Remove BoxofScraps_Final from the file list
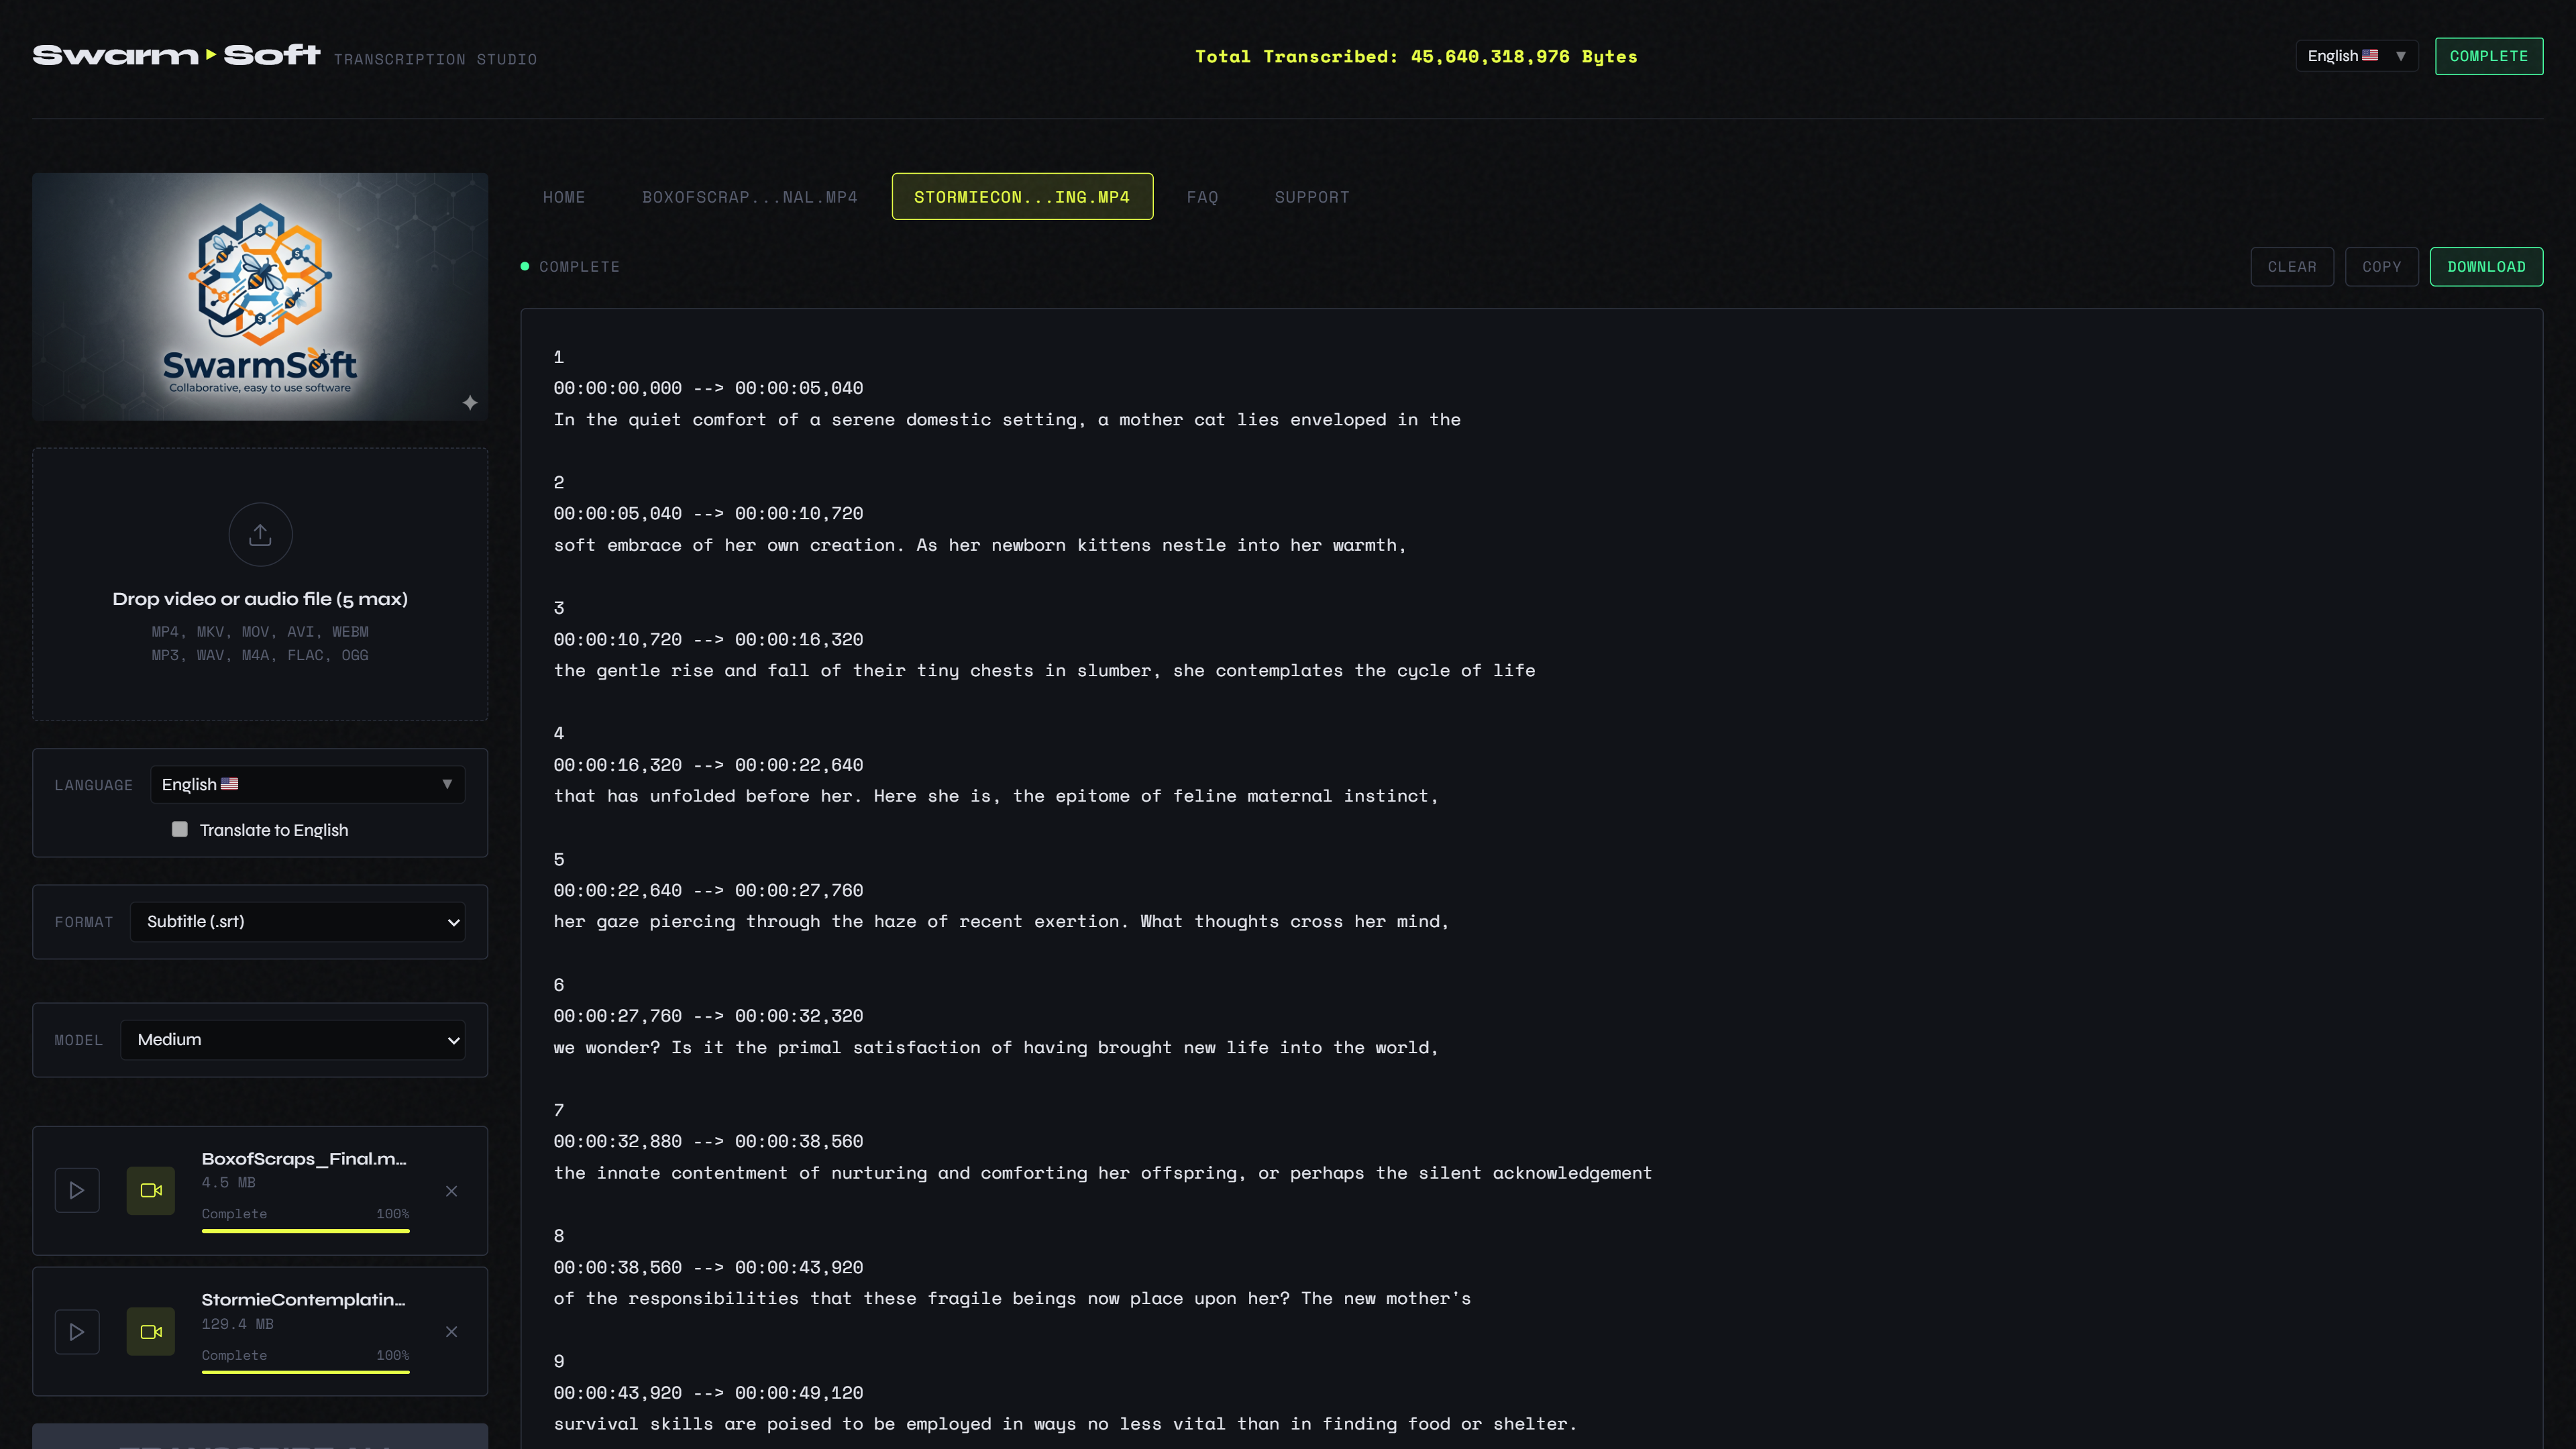Screen dimensions: 2576x1449 tap(452, 1191)
